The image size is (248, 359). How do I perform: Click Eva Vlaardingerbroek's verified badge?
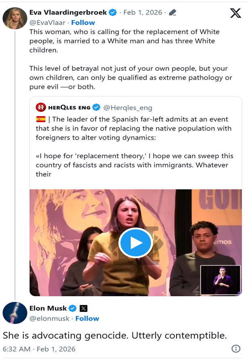113,12
